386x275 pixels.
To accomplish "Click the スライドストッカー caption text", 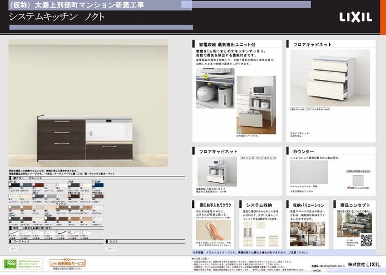I will pyautogui.click(x=301, y=134).
